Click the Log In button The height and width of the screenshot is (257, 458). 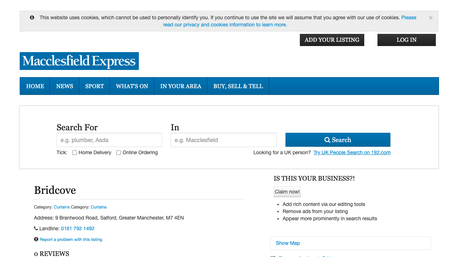click(x=406, y=40)
